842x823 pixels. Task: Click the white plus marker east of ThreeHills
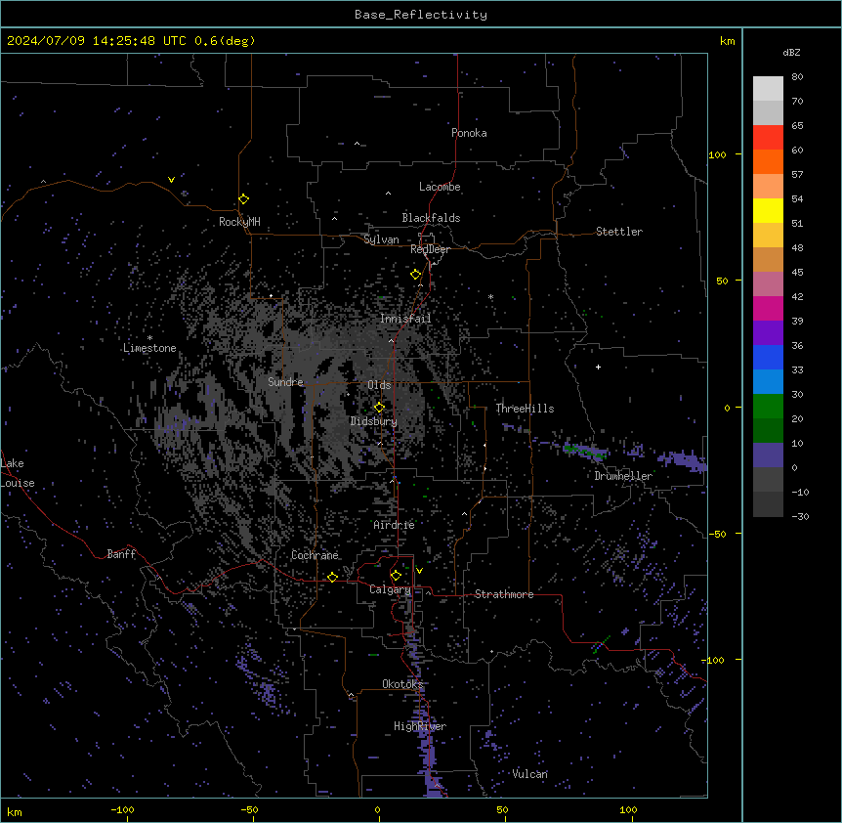point(598,367)
